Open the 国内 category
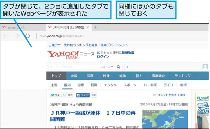Image resolution: width=210 pixels, height=129 pixels. [67, 85]
